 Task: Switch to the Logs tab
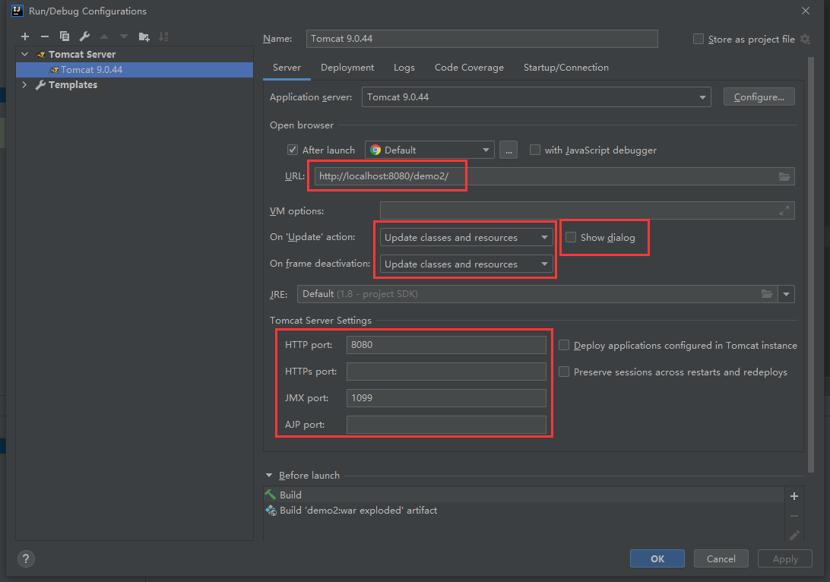tap(404, 68)
